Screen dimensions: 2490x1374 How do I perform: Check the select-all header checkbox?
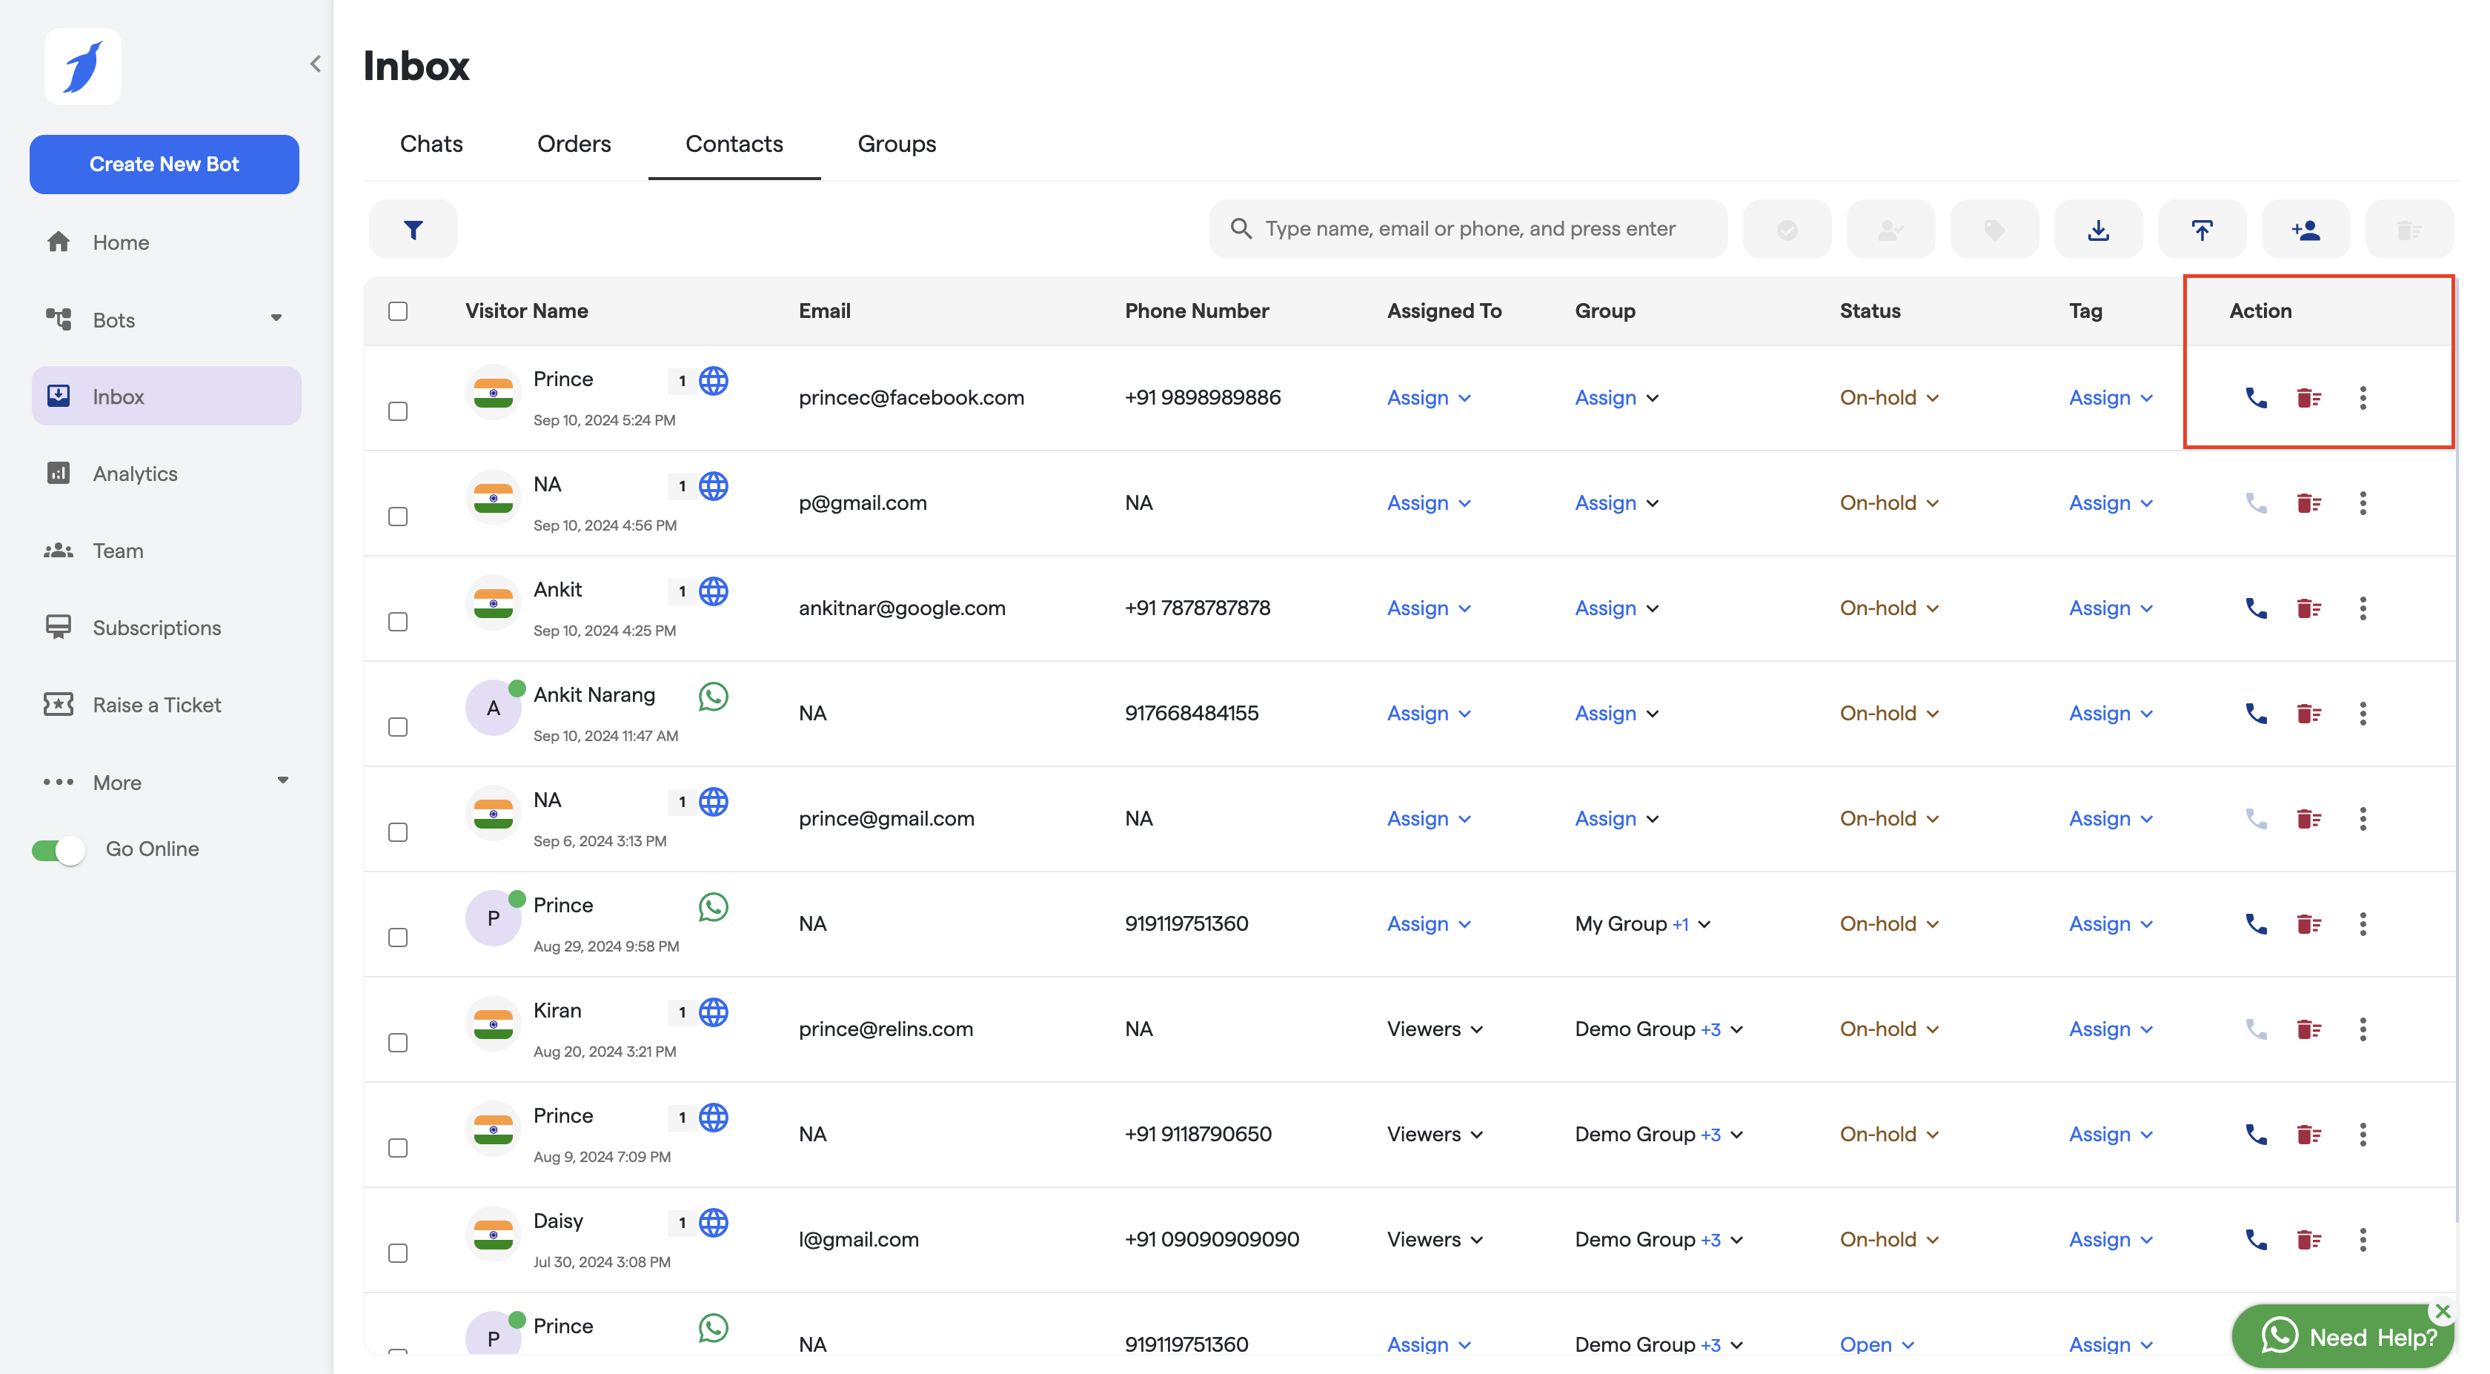[397, 311]
